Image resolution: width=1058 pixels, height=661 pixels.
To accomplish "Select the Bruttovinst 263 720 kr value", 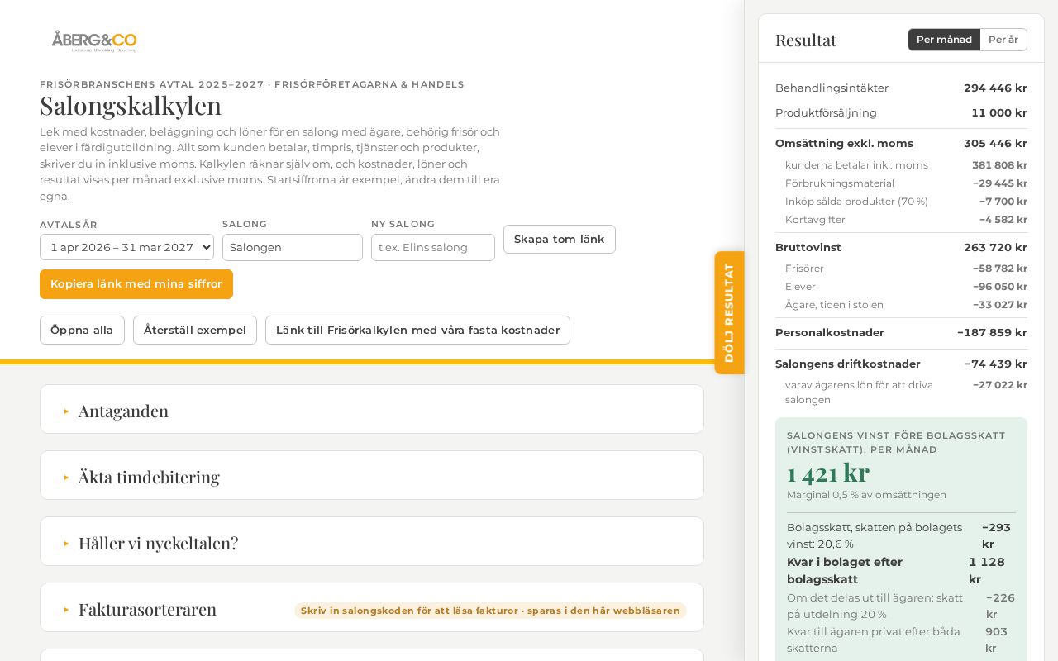I will 995,247.
